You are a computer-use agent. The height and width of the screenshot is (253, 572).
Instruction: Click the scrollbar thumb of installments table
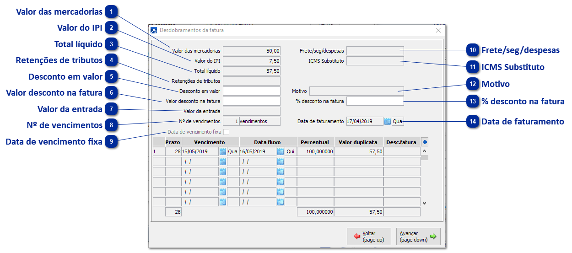point(425,158)
